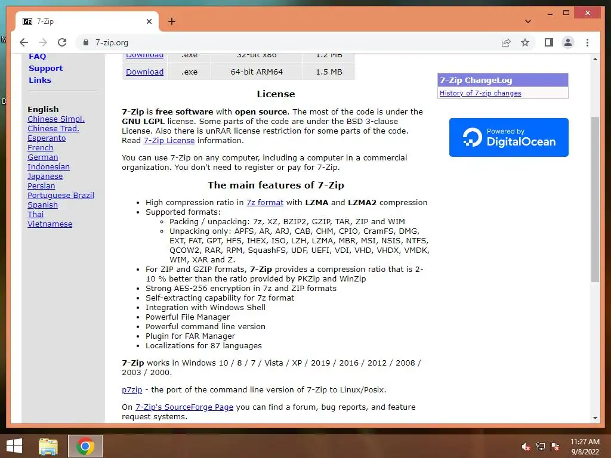Expand the tab search chevron
This screenshot has height=458, width=611.
pyautogui.click(x=527, y=21)
